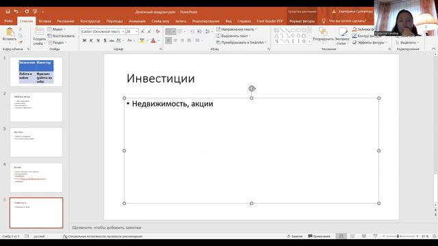Decrease the font size
The width and height of the screenshot is (438, 246).
(x=149, y=31)
